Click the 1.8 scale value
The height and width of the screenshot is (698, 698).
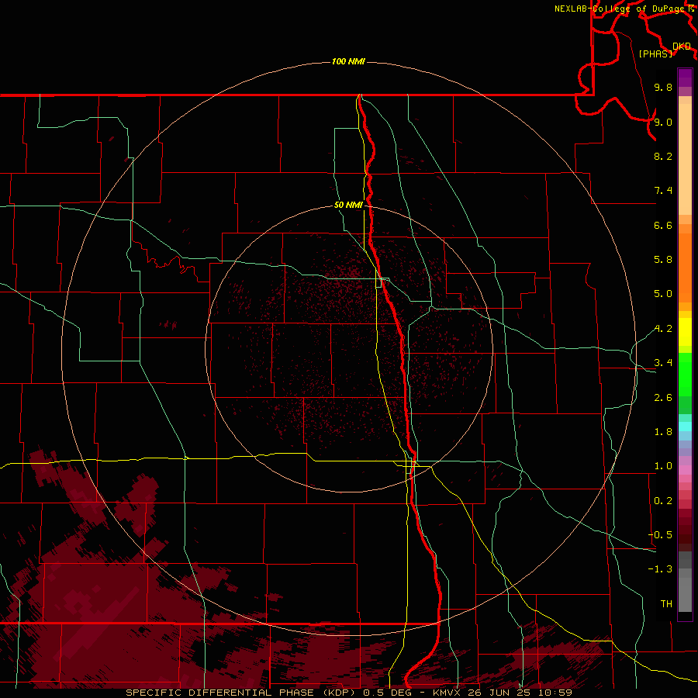click(663, 432)
